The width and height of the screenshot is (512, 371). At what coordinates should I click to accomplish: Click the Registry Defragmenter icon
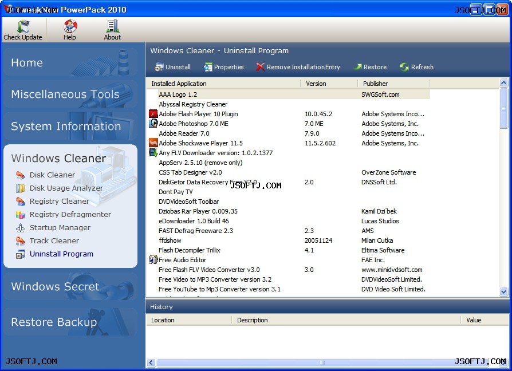(21, 214)
